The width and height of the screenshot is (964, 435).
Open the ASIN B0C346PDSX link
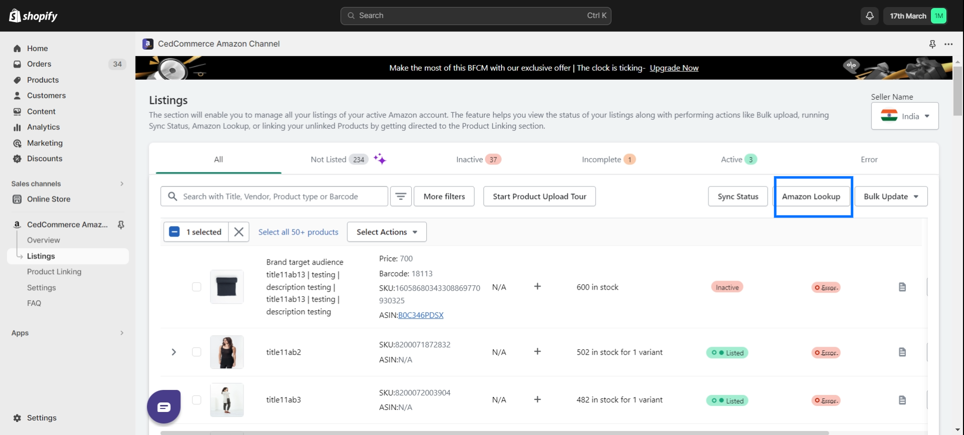click(421, 315)
